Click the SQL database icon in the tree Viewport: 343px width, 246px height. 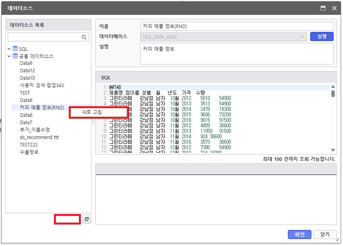tap(15, 49)
